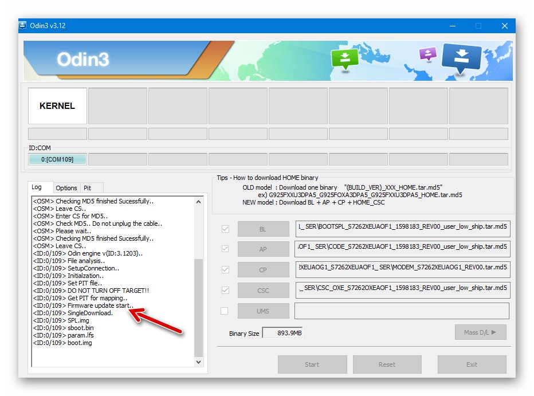Click the 0:[COM109] port box
534x396 pixels.
(x=57, y=159)
